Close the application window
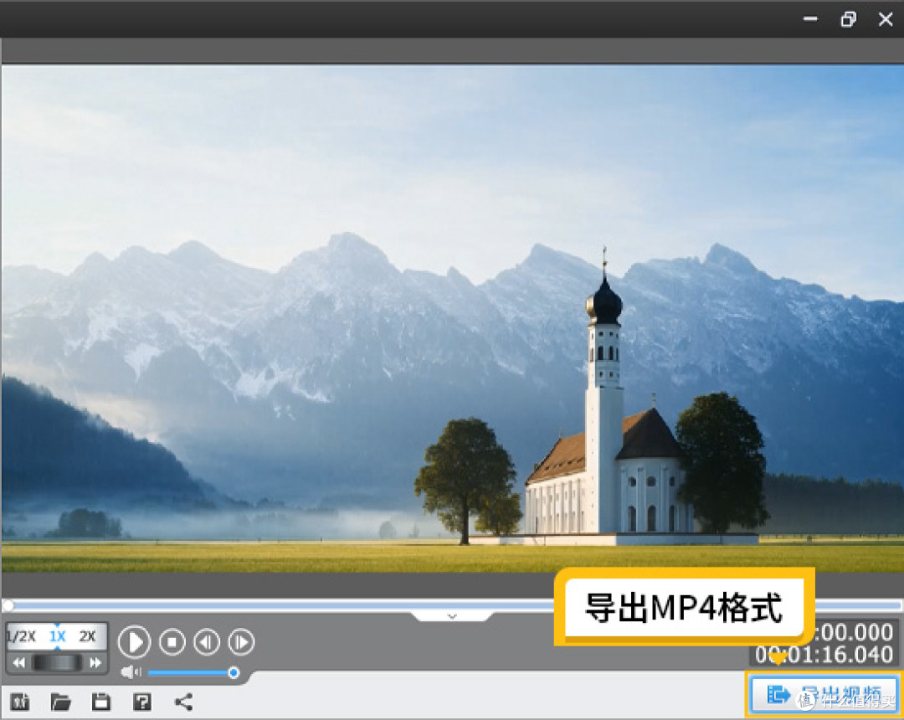This screenshot has width=904, height=720. click(x=886, y=19)
